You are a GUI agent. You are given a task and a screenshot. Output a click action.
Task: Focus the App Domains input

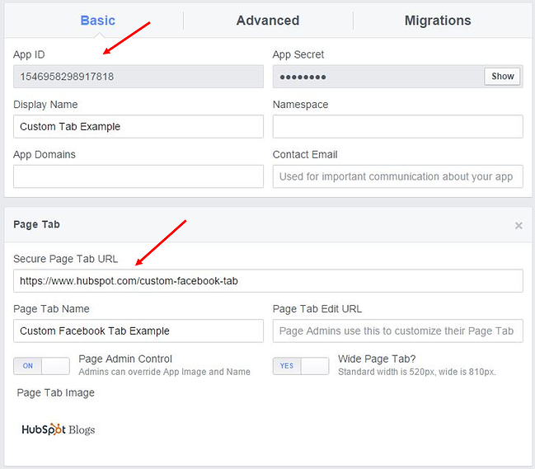tap(138, 176)
